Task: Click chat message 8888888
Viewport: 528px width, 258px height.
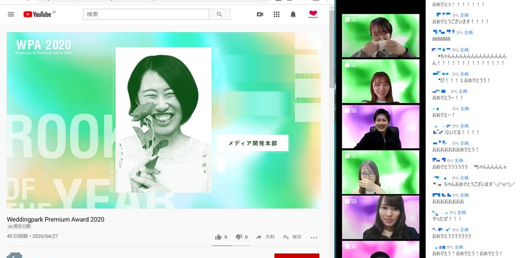Action: pos(441,39)
